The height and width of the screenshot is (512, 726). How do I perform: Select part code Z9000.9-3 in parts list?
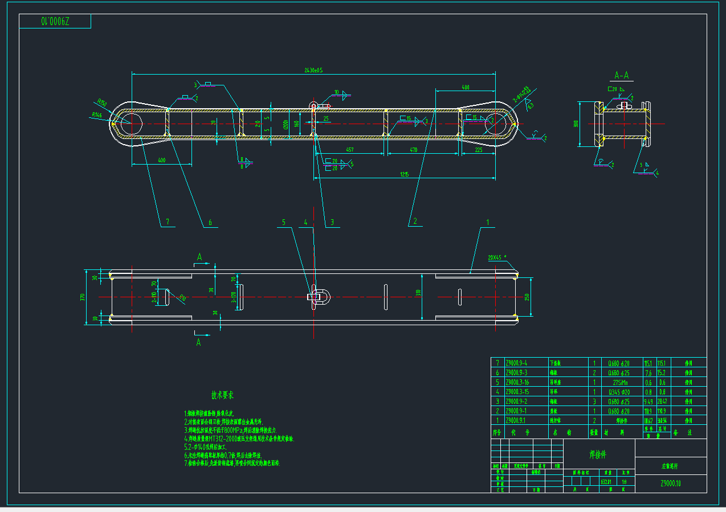coord(516,372)
